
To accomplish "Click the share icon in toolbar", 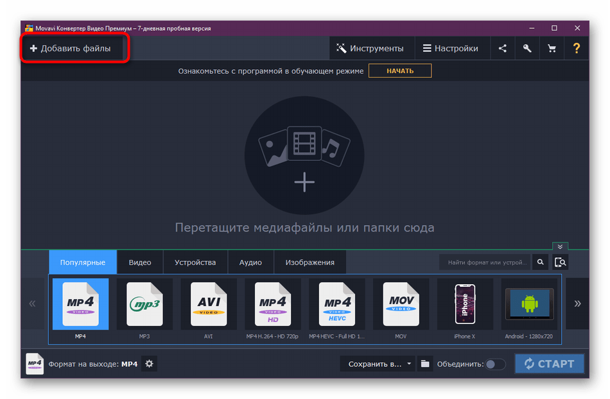I will (x=503, y=48).
